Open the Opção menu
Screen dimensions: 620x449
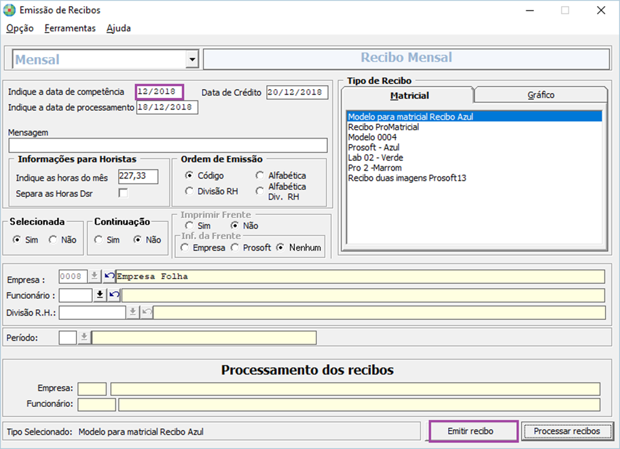[20, 29]
